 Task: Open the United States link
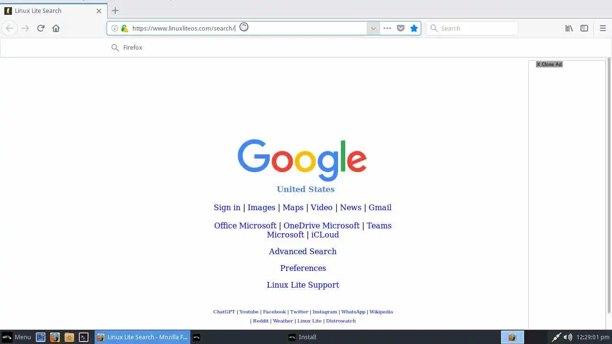(x=306, y=189)
